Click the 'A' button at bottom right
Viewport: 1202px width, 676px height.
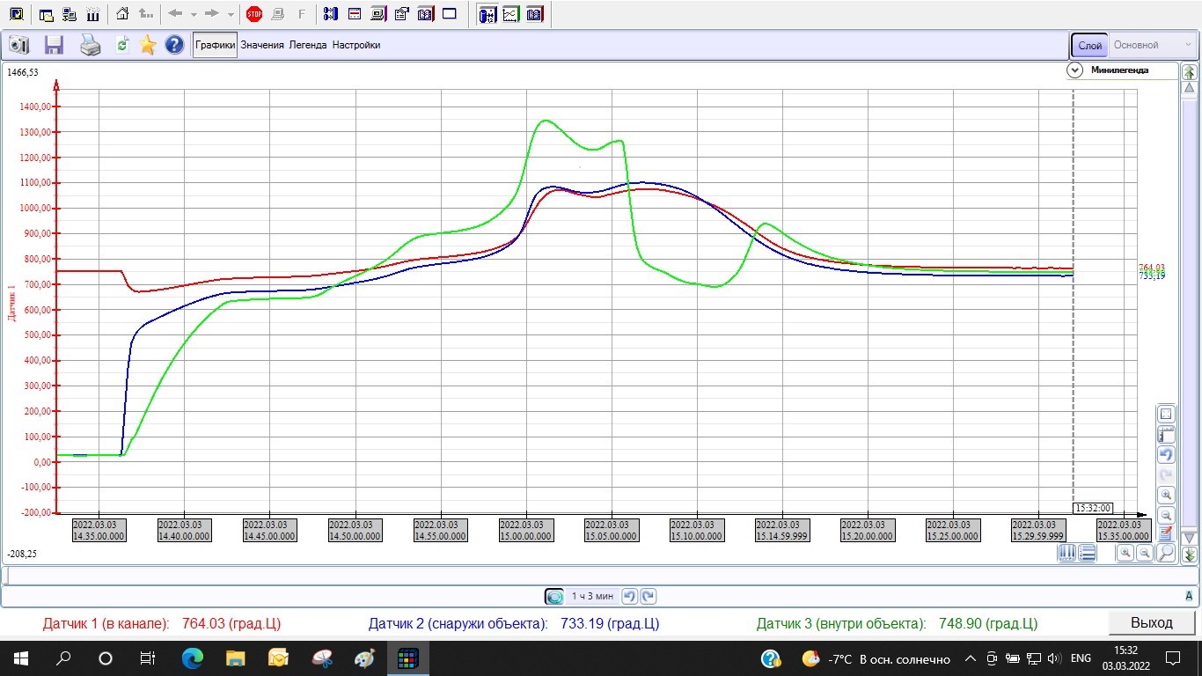tap(1189, 596)
